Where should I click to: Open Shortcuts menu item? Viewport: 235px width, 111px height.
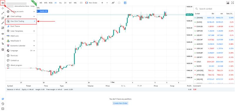pyautogui.click(x=21, y=55)
